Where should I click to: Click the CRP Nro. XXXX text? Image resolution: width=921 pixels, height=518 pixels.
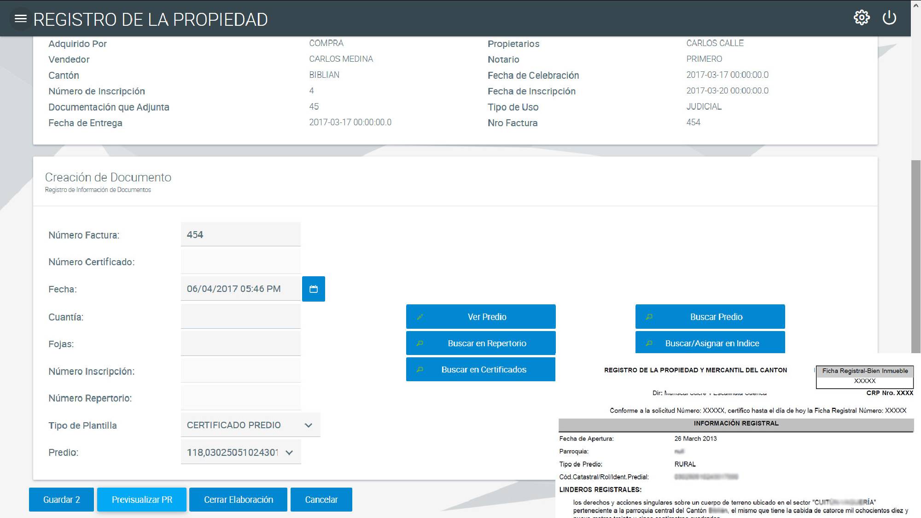pyautogui.click(x=890, y=393)
